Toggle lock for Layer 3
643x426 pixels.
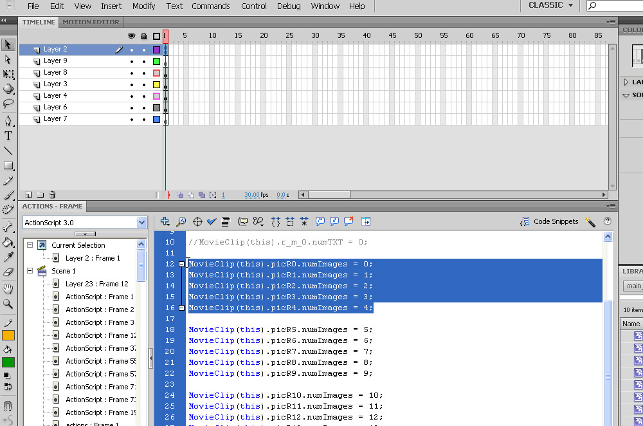click(144, 84)
